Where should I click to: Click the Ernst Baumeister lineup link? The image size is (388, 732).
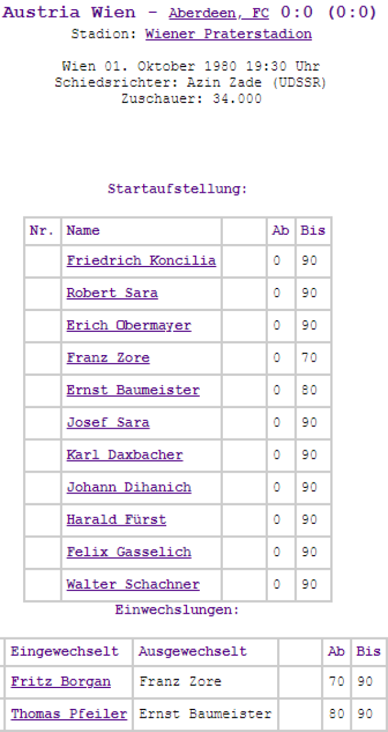(133, 390)
